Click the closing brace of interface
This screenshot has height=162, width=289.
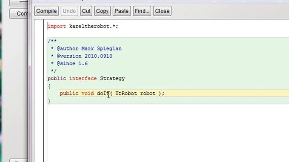(x=49, y=101)
